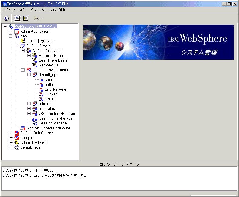This screenshot has width=239, height=197.
Task: Click the examples web app icon
Action: coord(35,109)
